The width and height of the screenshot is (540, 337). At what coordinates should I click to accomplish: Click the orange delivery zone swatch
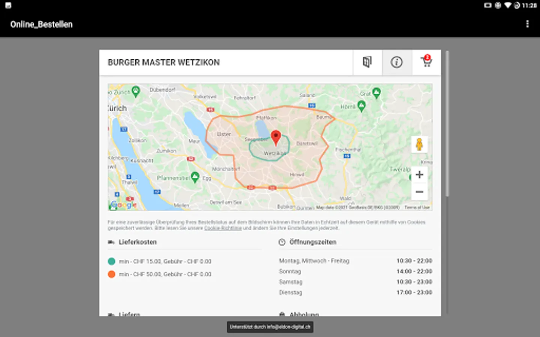[111, 274]
